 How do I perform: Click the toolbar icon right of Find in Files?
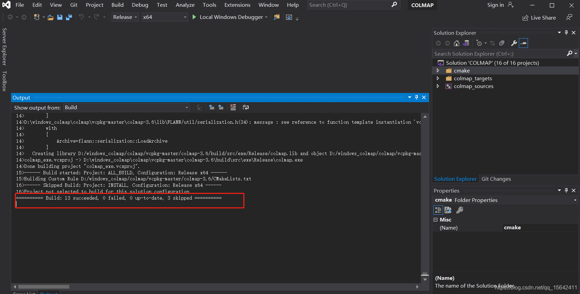(x=289, y=17)
